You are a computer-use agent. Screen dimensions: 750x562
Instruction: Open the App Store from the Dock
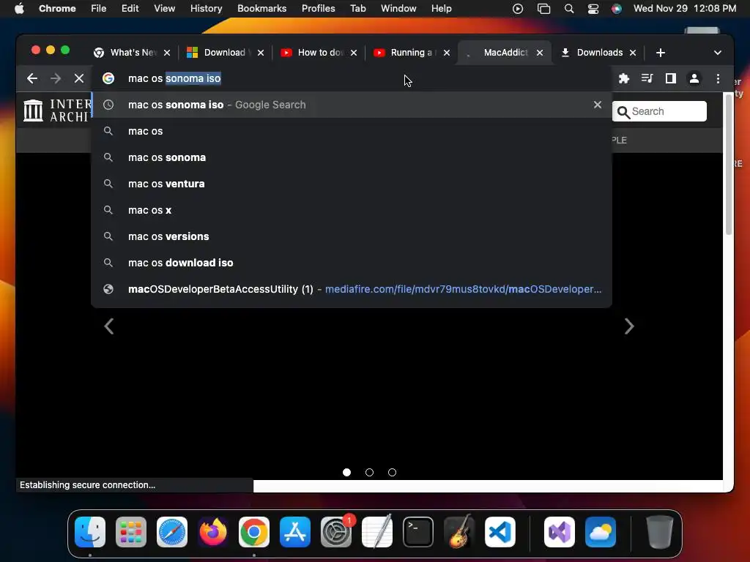(x=295, y=532)
